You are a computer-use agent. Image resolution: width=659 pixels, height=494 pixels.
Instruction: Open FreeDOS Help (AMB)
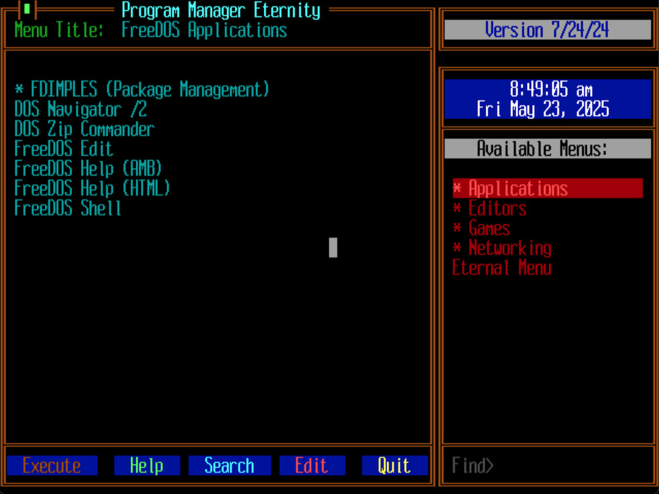88,169
